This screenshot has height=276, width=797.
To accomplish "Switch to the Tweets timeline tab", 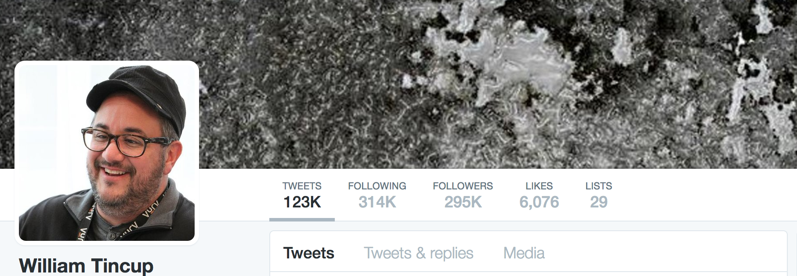I will [x=308, y=253].
